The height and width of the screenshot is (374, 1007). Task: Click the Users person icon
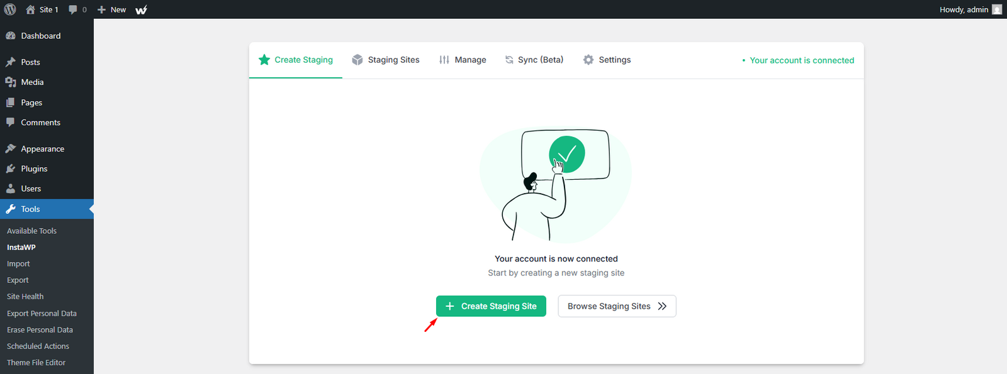click(x=11, y=189)
